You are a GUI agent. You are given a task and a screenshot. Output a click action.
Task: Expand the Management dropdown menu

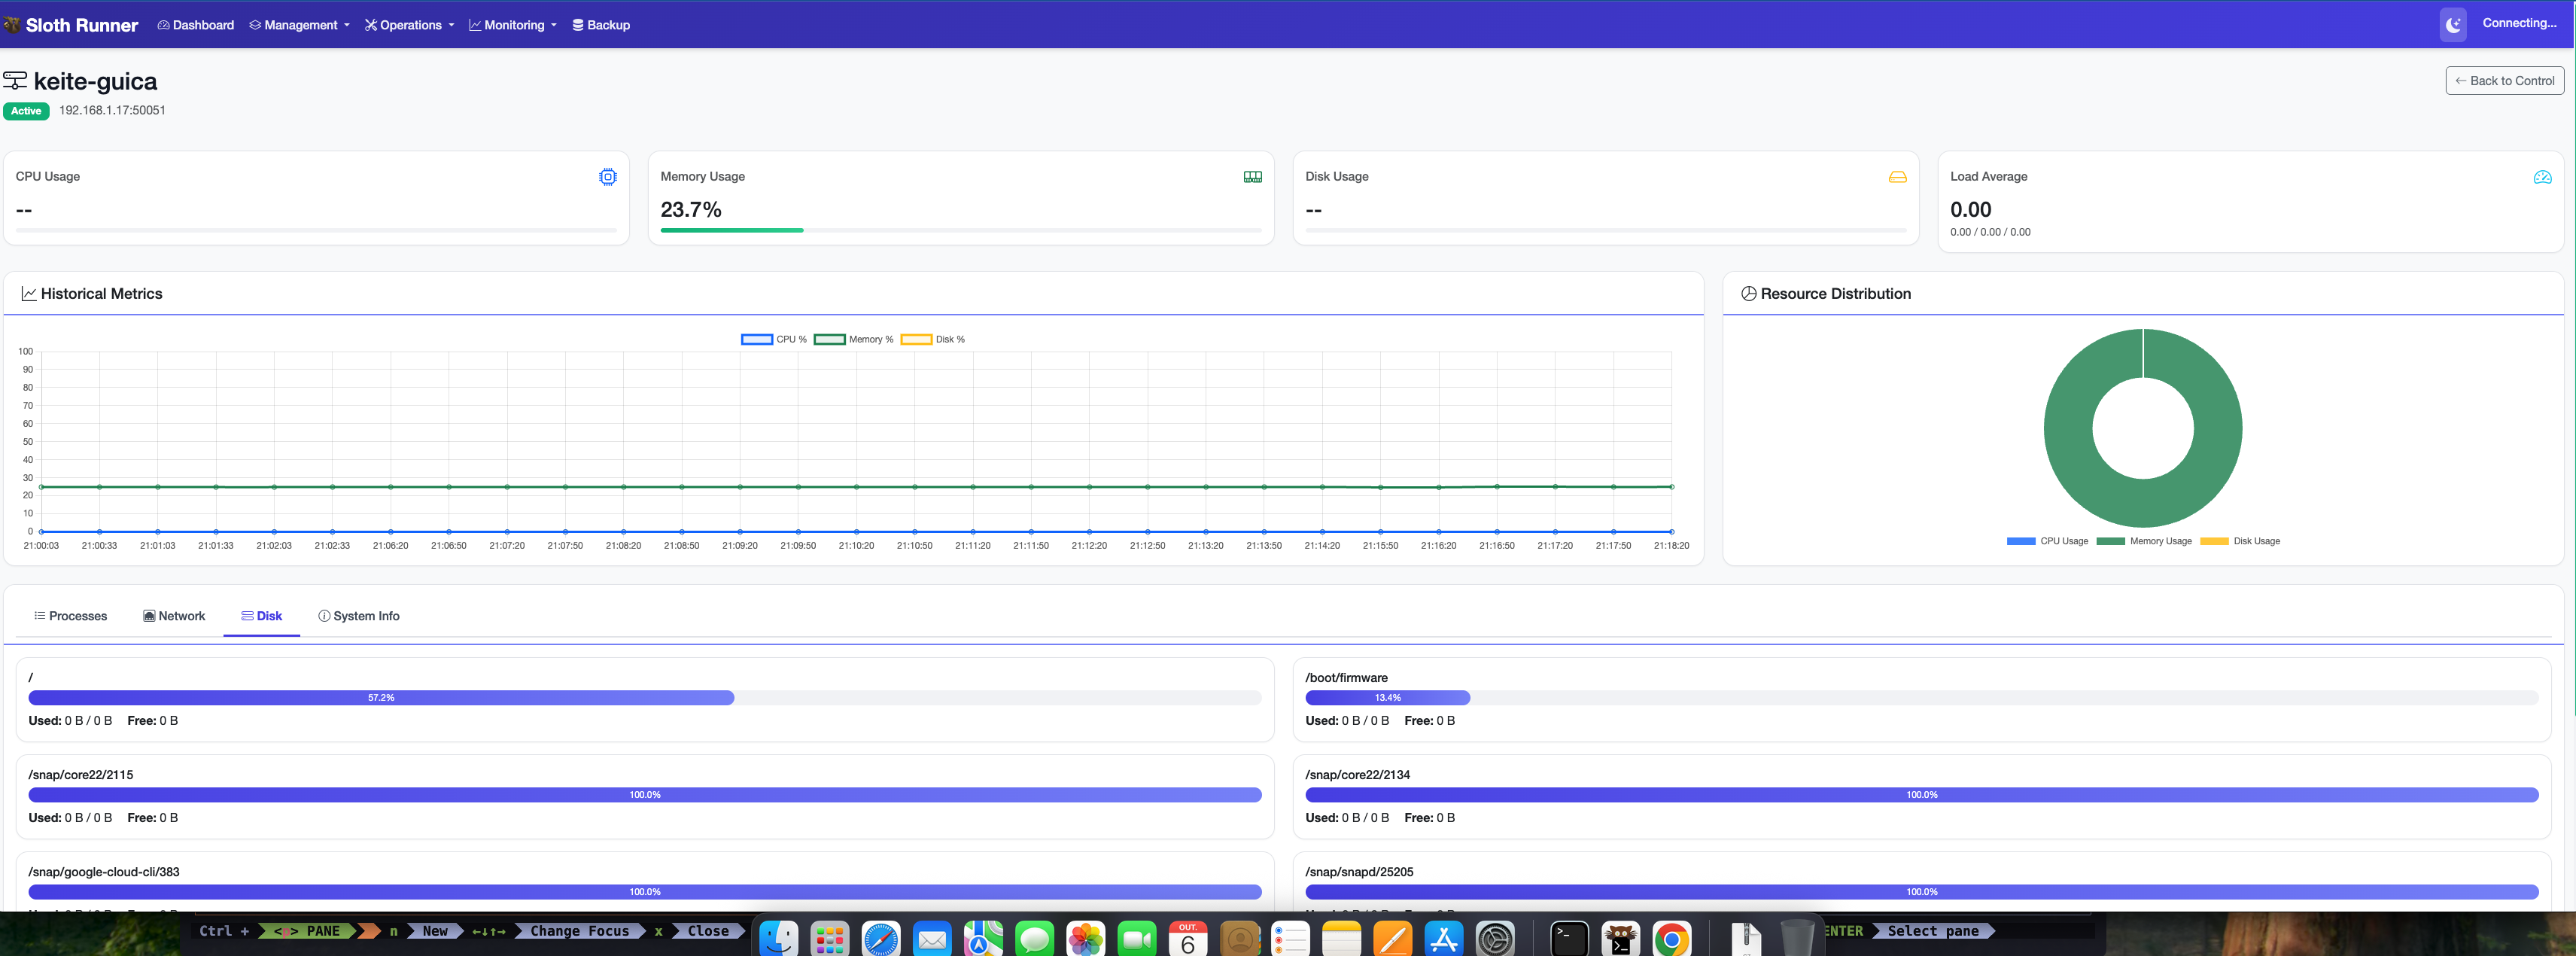pyautogui.click(x=299, y=25)
